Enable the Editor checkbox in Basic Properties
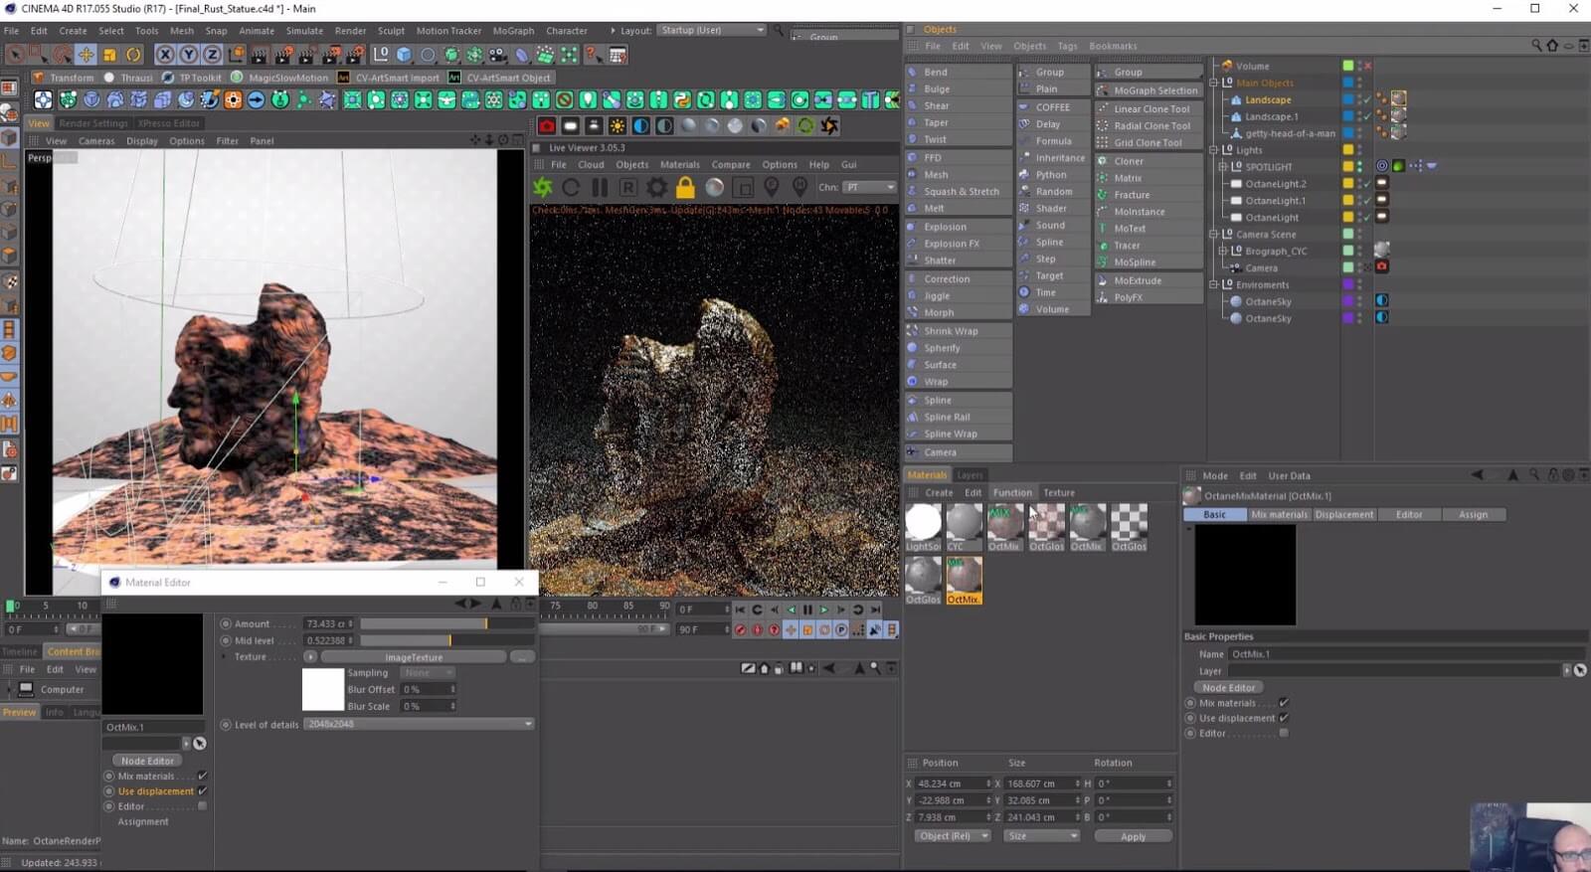This screenshot has width=1591, height=872. 1284,733
